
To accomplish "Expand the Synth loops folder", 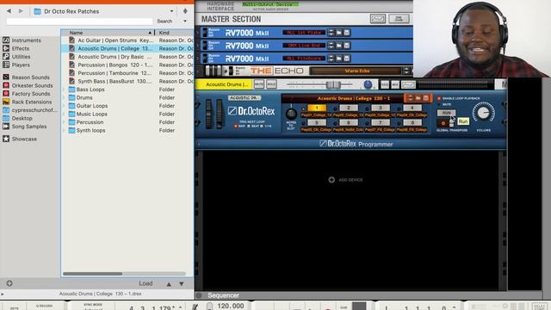I will click(x=65, y=130).
